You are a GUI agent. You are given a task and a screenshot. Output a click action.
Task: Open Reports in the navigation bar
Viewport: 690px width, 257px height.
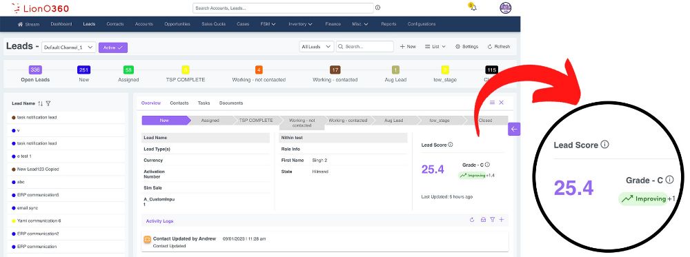tap(388, 24)
